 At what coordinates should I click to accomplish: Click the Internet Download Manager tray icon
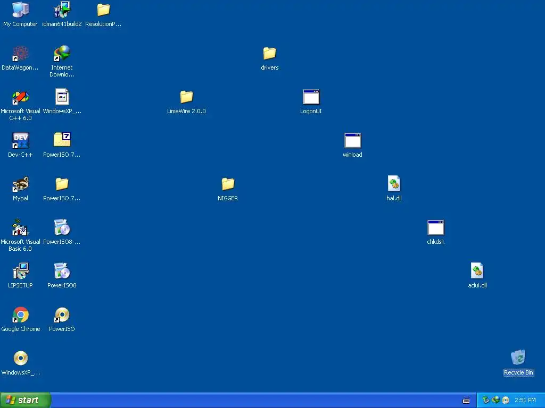(x=496, y=400)
